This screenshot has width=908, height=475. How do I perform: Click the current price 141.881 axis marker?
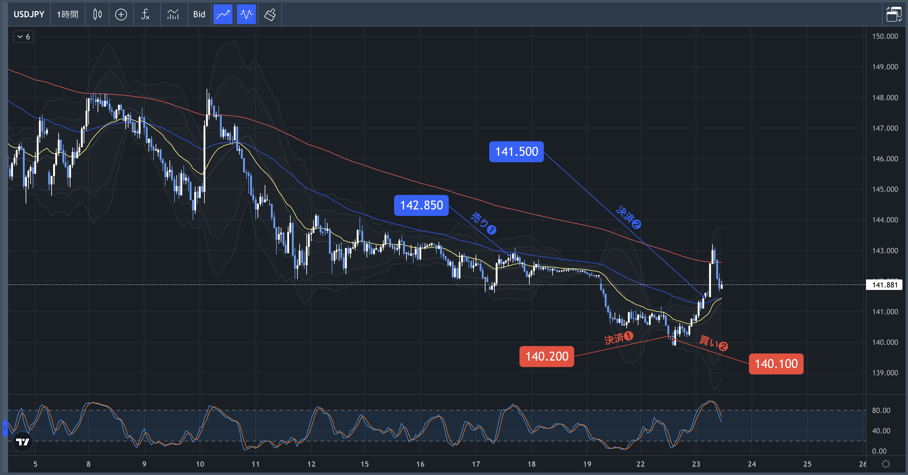885,285
